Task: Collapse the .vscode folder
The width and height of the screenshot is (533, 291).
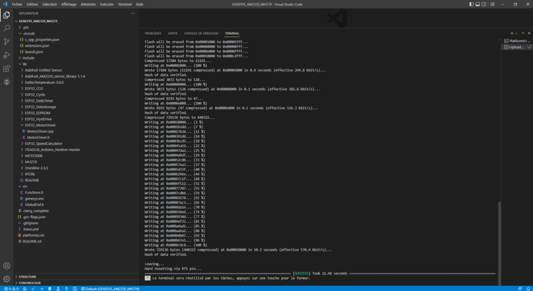Action: click(20, 34)
